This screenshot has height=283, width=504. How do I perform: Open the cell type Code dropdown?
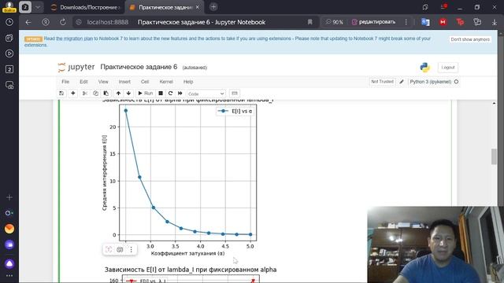click(206, 94)
